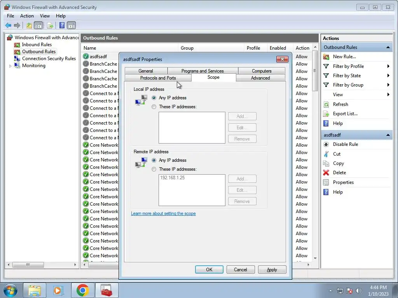Click the Remote IP addresses list box
The width and height of the screenshot is (398, 298).
[192, 190]
